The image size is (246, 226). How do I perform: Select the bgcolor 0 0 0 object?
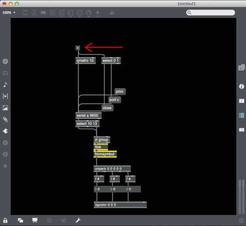120,205
